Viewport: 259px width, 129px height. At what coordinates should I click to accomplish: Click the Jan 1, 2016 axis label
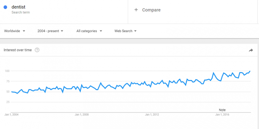(222, 114)
